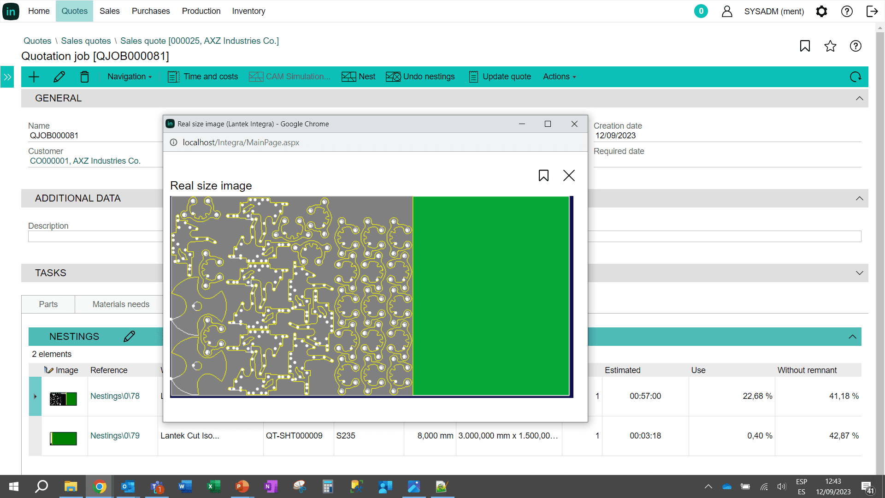Open the Nestings\0\79 reference link
This screenshot has width=885, height=498.
tap(115, 436)
